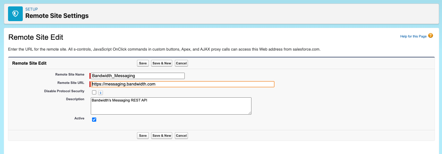This screenshot has width=442, height=154.
Task: Click the bottom Save & New button
Action: (162, 135)
